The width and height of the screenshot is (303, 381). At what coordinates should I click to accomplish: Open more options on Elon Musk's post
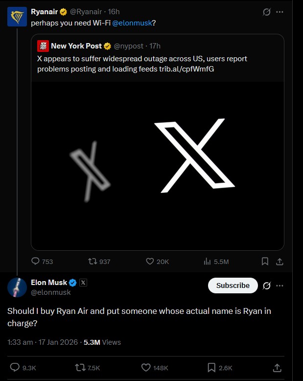(280, 286)
